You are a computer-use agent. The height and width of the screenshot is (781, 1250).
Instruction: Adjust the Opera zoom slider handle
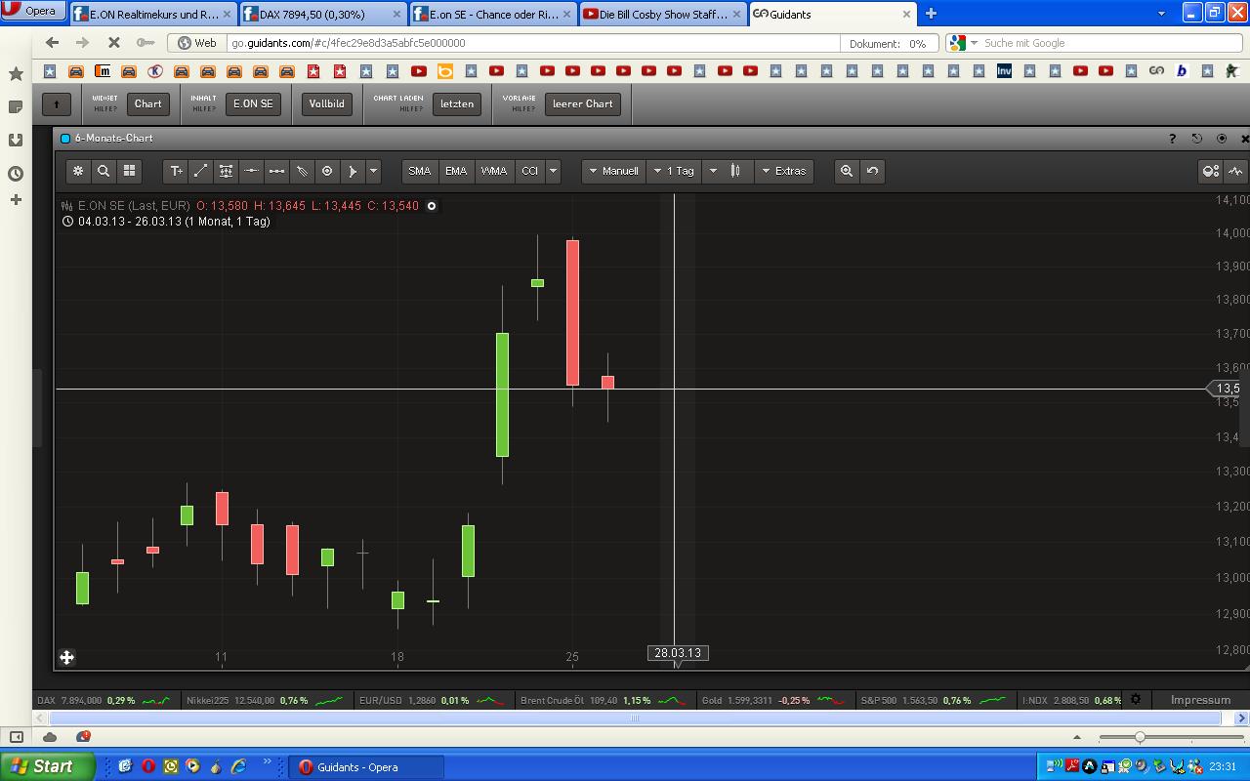[1140, 737]
